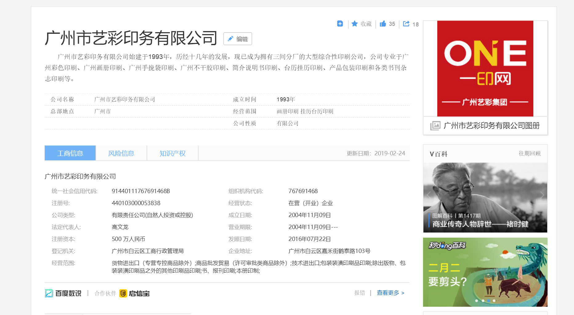Click 有限责任公司(自然人投资或控股) value
574x315 pixels.
click(x=152, y=215)
